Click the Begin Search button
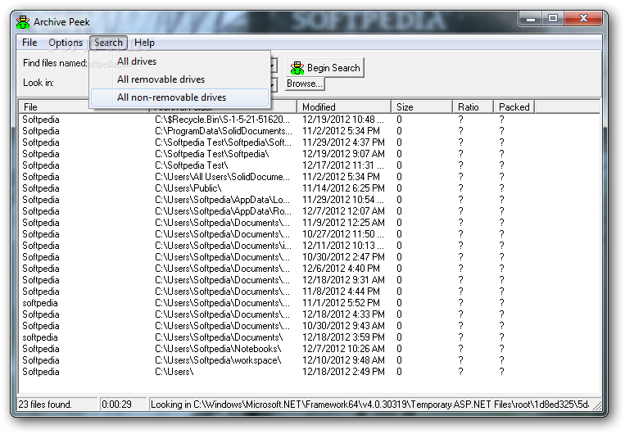625x434 pixels. (325, 68)
